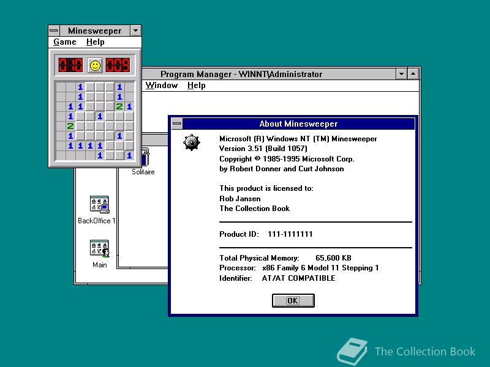
Task: Click the "Rob Jansen" licensee name
Action: coord(239,198)
